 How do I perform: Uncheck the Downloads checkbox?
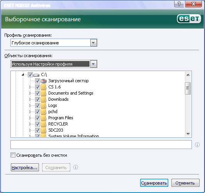(37, 99)
